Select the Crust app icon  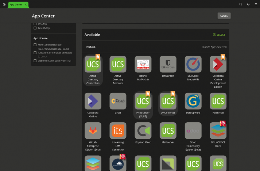118,101
